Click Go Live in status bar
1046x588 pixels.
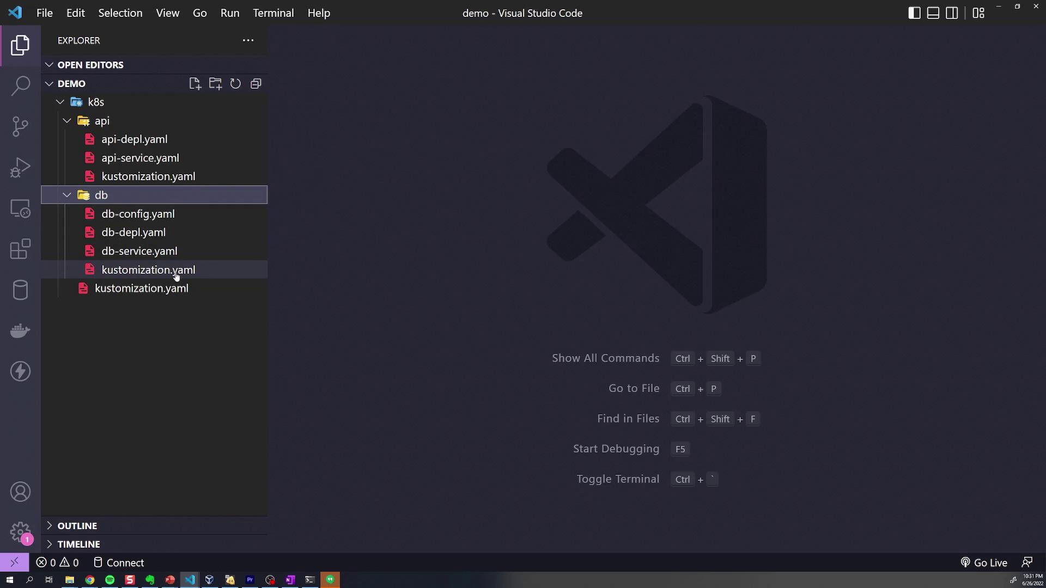pos(984,563)
